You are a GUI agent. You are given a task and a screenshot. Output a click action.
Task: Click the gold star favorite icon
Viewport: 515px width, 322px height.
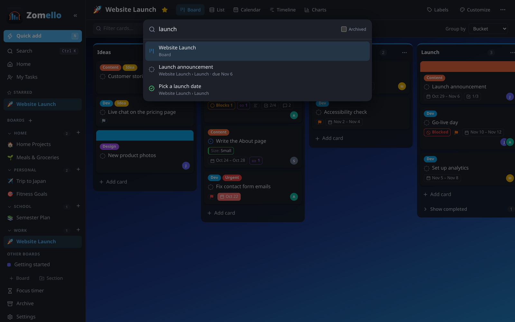click(165, 10)
